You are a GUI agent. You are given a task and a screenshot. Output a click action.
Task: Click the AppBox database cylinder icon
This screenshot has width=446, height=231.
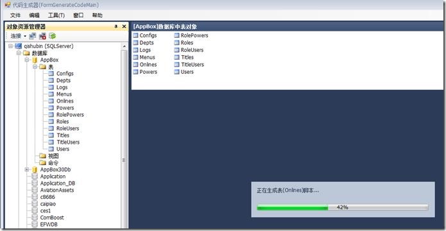[x=35, y=60]
